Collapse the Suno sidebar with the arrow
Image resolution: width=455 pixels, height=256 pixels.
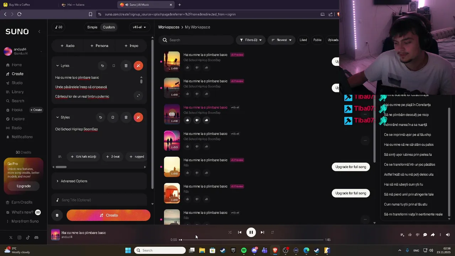click(39, 31)
